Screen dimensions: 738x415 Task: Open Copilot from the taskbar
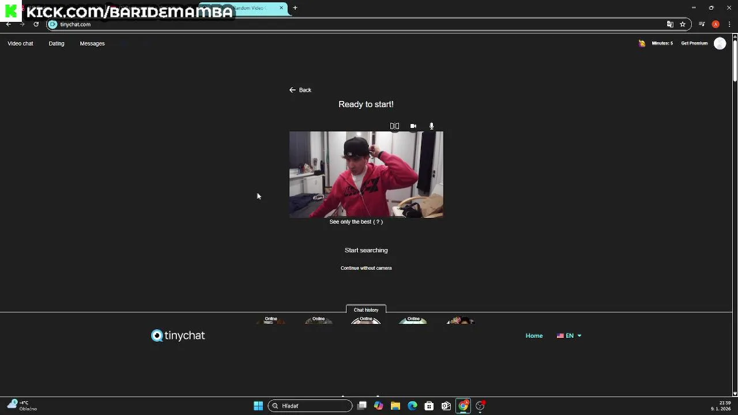(x=378, y=406)
